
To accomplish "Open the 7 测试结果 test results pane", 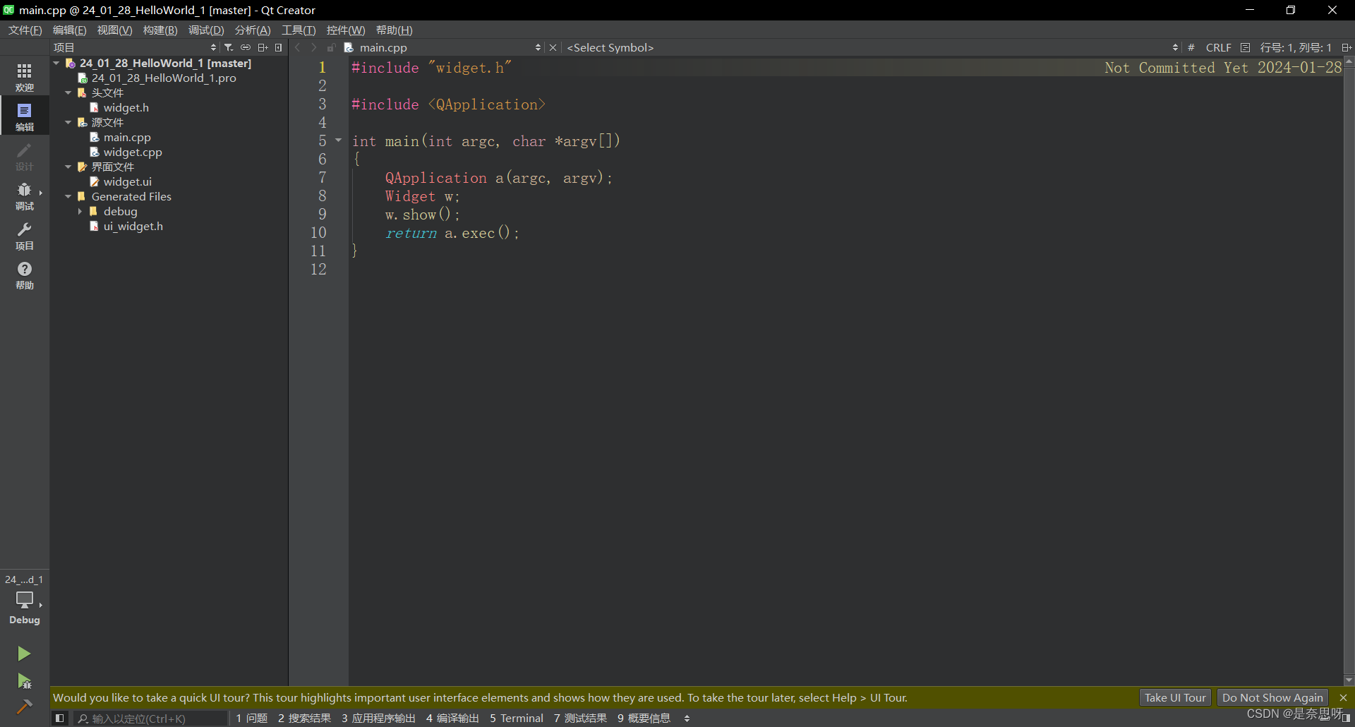I will 580,718.
